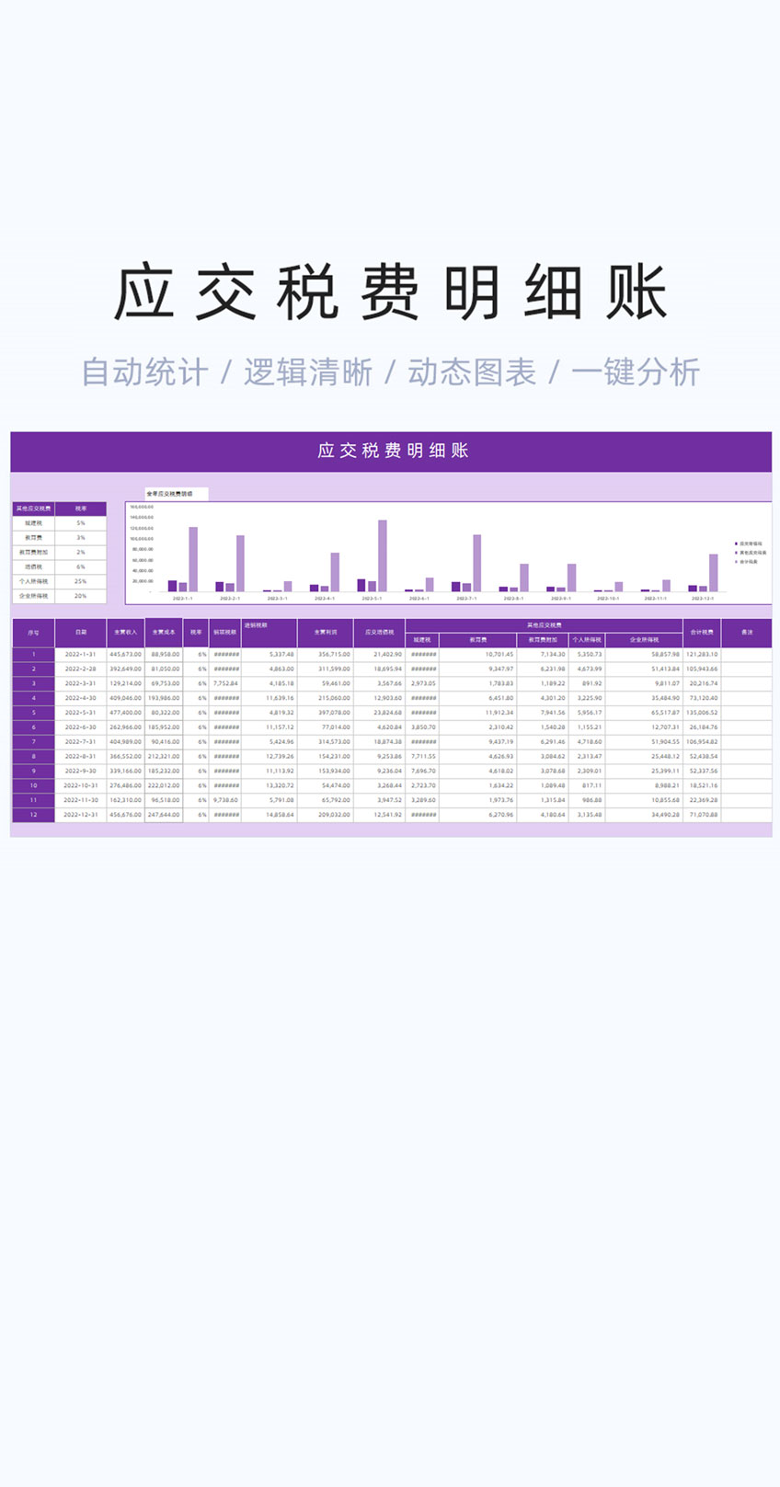Click the 7,711.55 cell in 城建税 column
Image resolution: width=780 pixels, height=1487 pixels.
[x=422, y=756]
